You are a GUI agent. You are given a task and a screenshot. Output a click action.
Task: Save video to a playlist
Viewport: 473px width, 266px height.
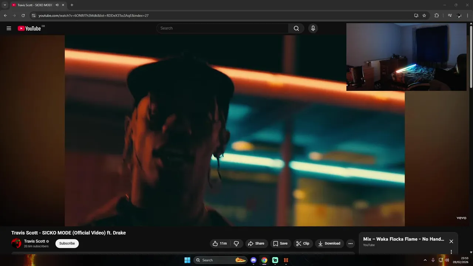click(280, 243)
